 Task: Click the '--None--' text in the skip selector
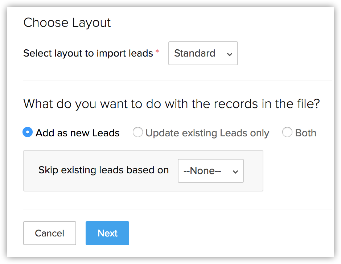202,171
